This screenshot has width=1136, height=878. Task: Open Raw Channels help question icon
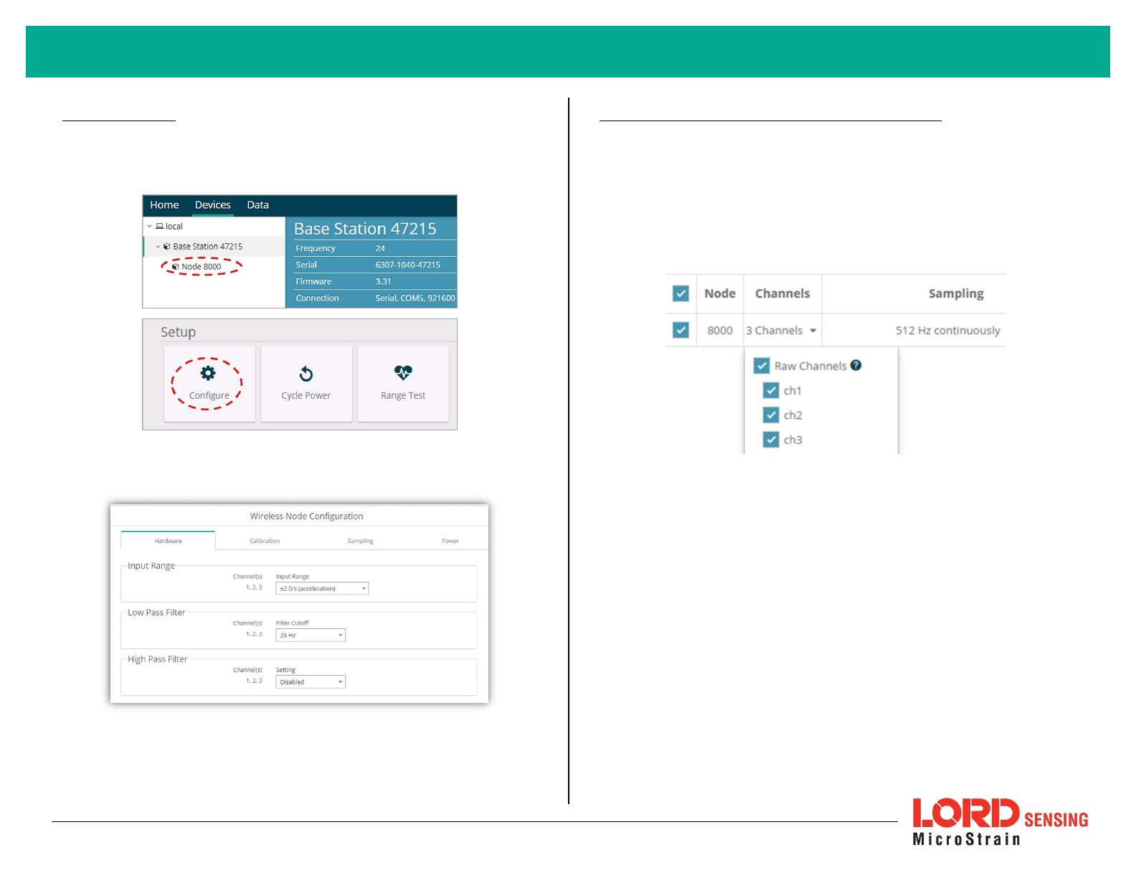(x=856, y=365)
